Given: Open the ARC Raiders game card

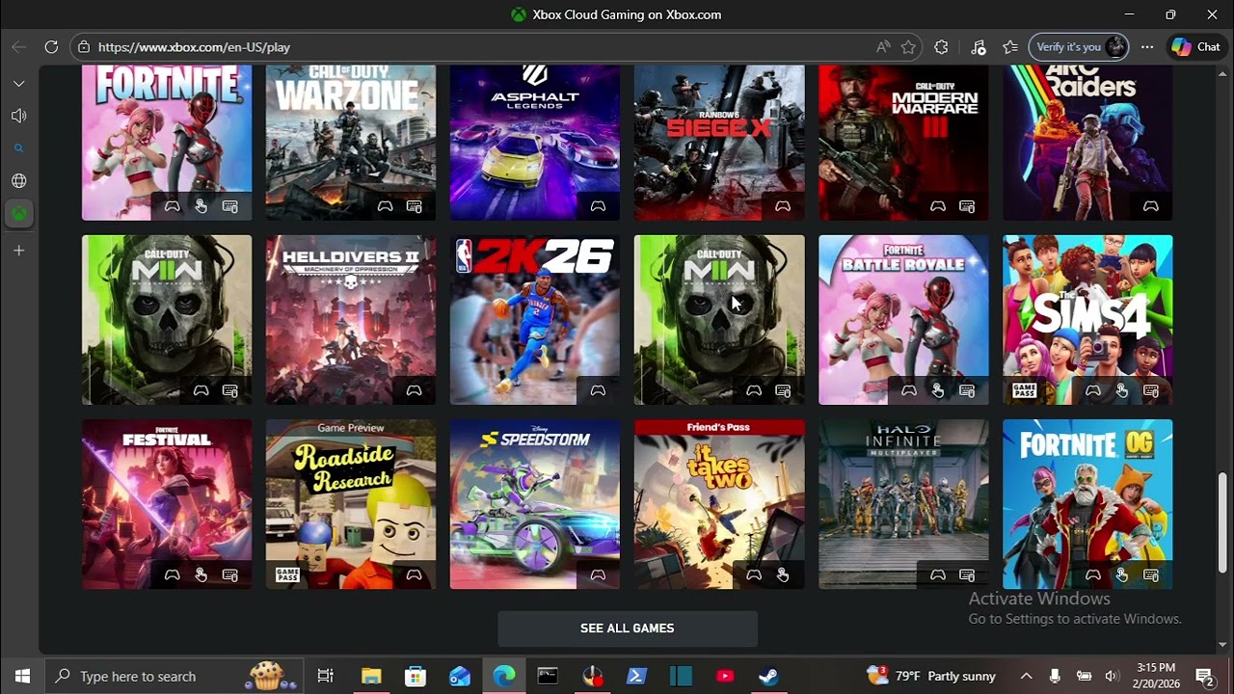Looking at the screenshot, I should [x=1087, y=143].
